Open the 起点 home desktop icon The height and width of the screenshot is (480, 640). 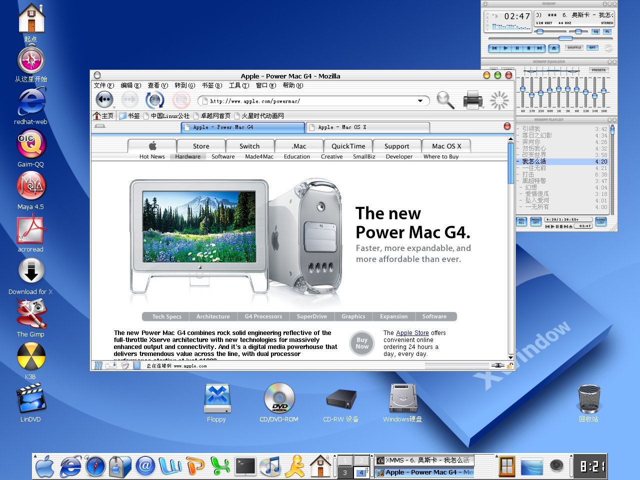31,18
